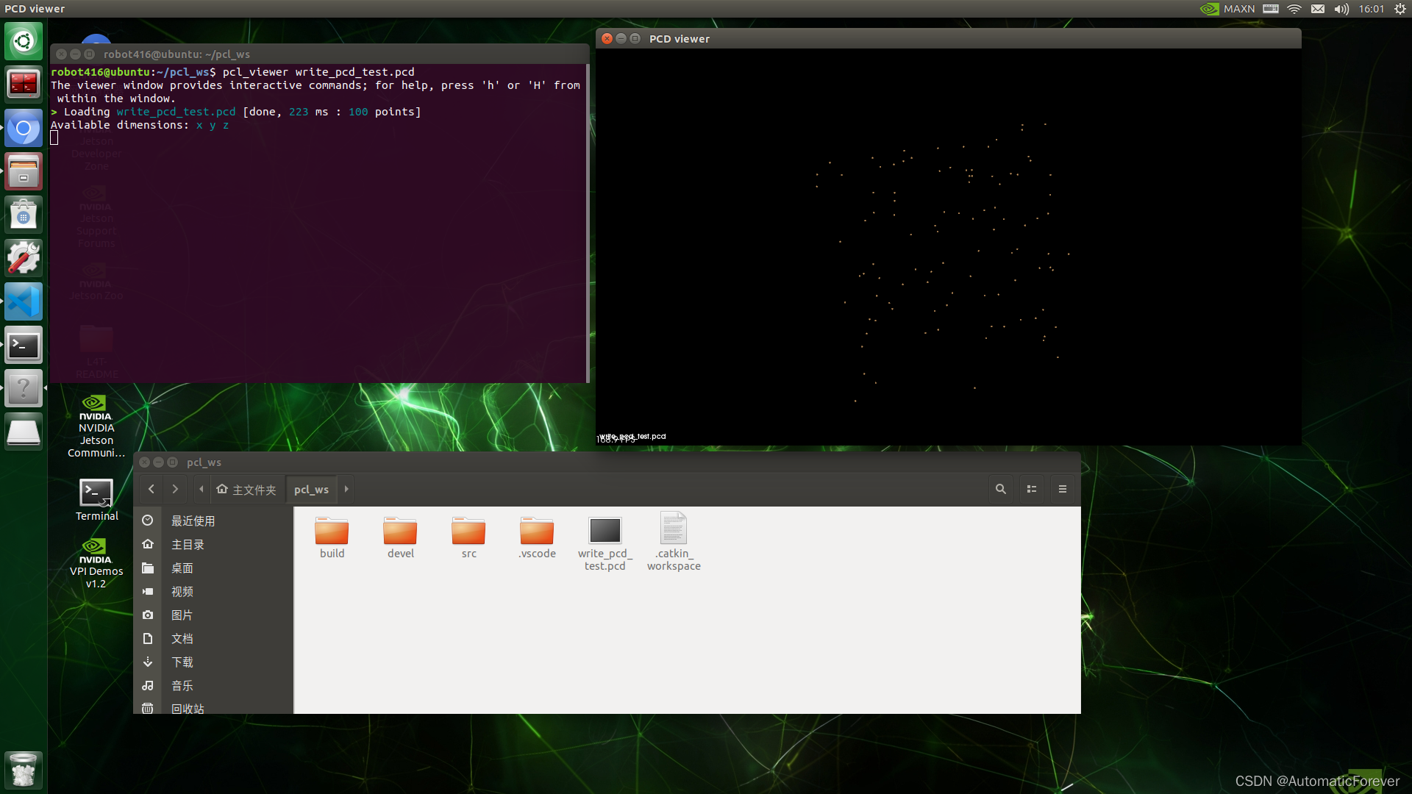Click the left chevron before 主文件夹
The width and height of the screenshot is (1412, 794).
point(201,488)
